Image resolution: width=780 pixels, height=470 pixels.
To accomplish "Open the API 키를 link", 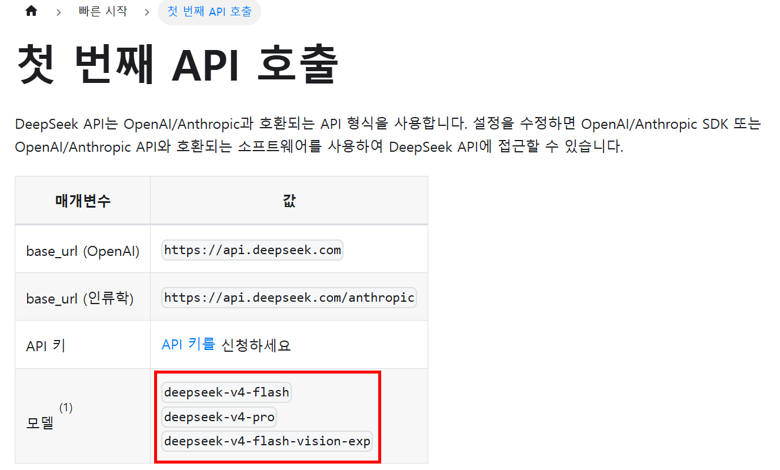I will tap(189, 345).
